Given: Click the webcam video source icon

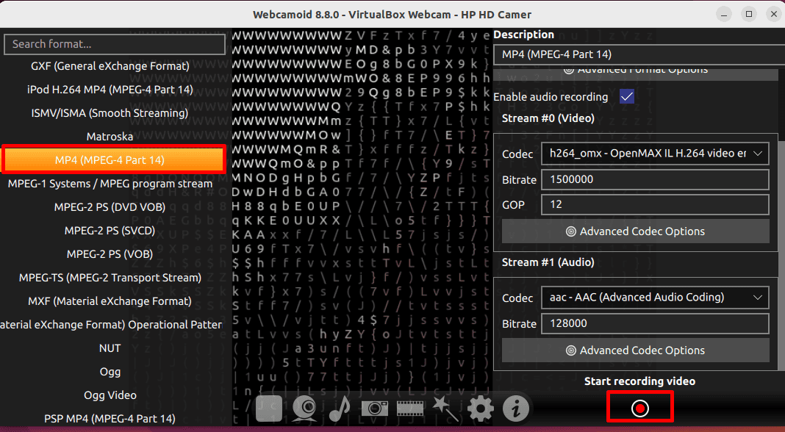Looking at the screenshot, I should [x=304, y=408].
